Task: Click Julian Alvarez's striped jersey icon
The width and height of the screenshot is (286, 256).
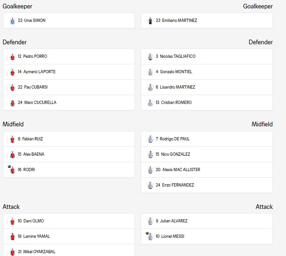Action: click(x=150, y=221)
